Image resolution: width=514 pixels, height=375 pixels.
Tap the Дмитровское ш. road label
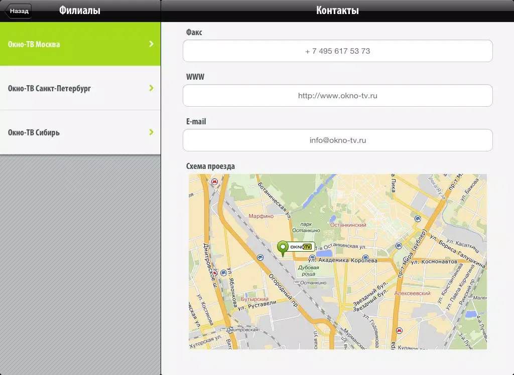tap(210, 266)
